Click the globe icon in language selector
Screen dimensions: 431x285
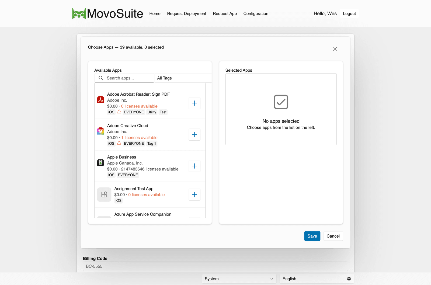tap(349, 279)
